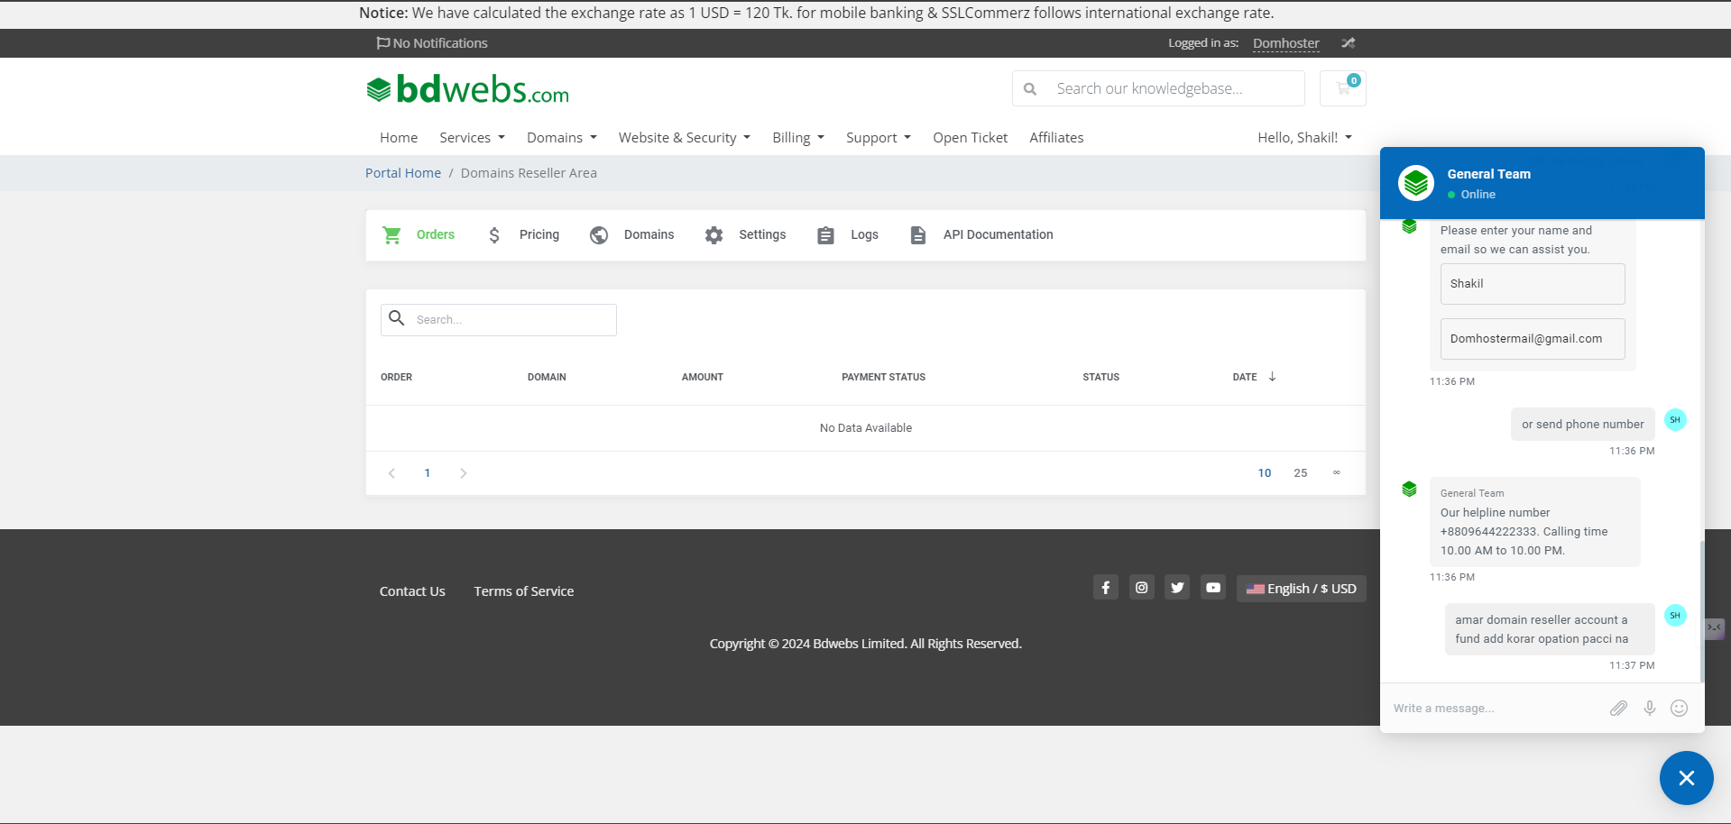Image resolution: width=1731 pixels, height=824 pixels.
Task: Click the No Notifications flag icon
Action: 382,42
